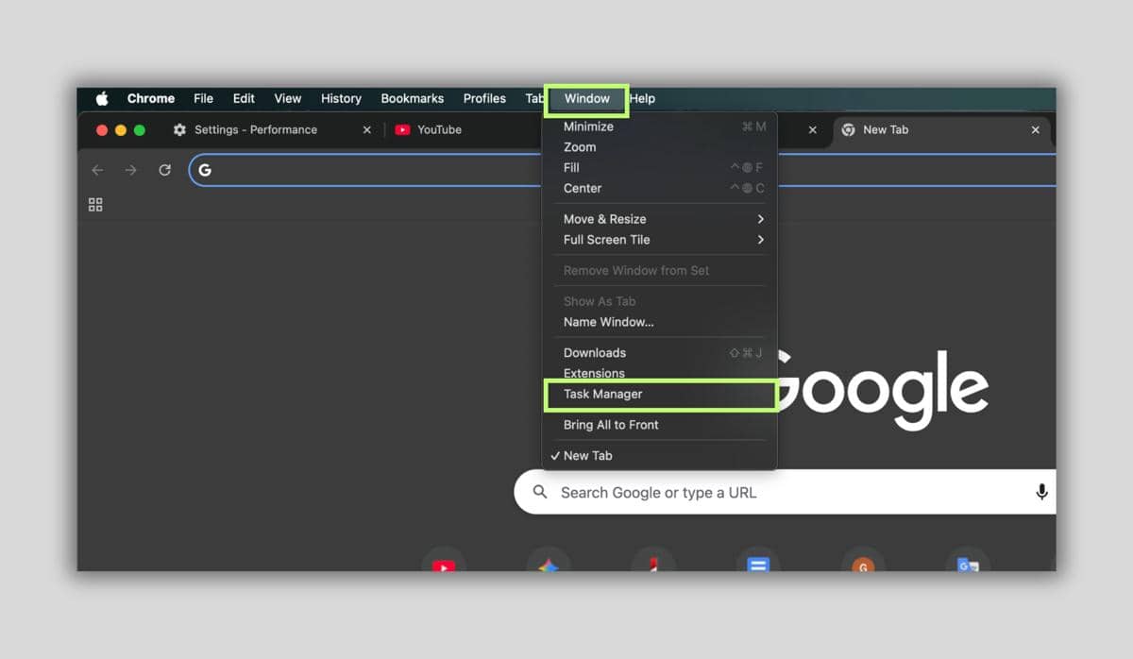Open the Help menu
The image size is (1133, 659).
click(x=643, y=98)
